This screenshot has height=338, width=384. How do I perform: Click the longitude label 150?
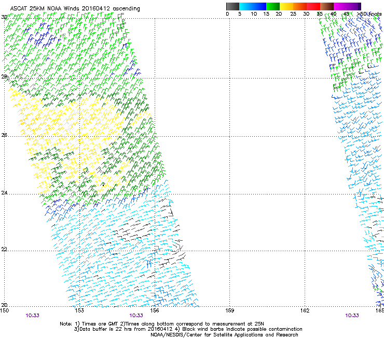pyautogui.click(x=4, y=310)
